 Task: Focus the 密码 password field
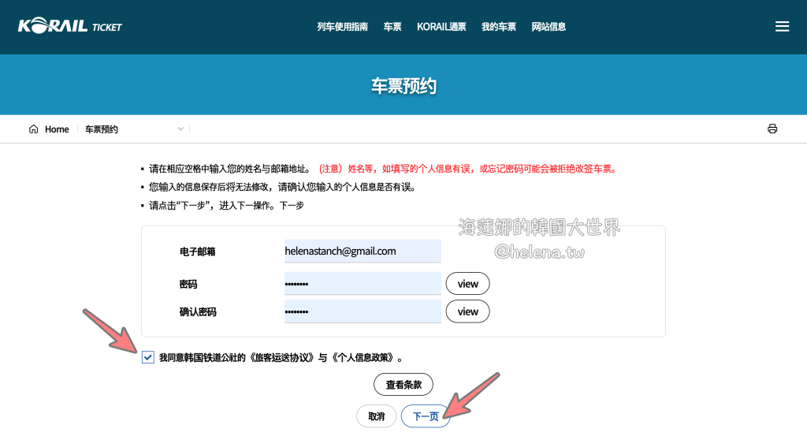(x=363, y=284)
